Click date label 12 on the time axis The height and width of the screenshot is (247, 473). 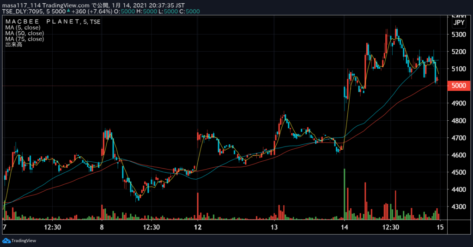tap(198, 227)
